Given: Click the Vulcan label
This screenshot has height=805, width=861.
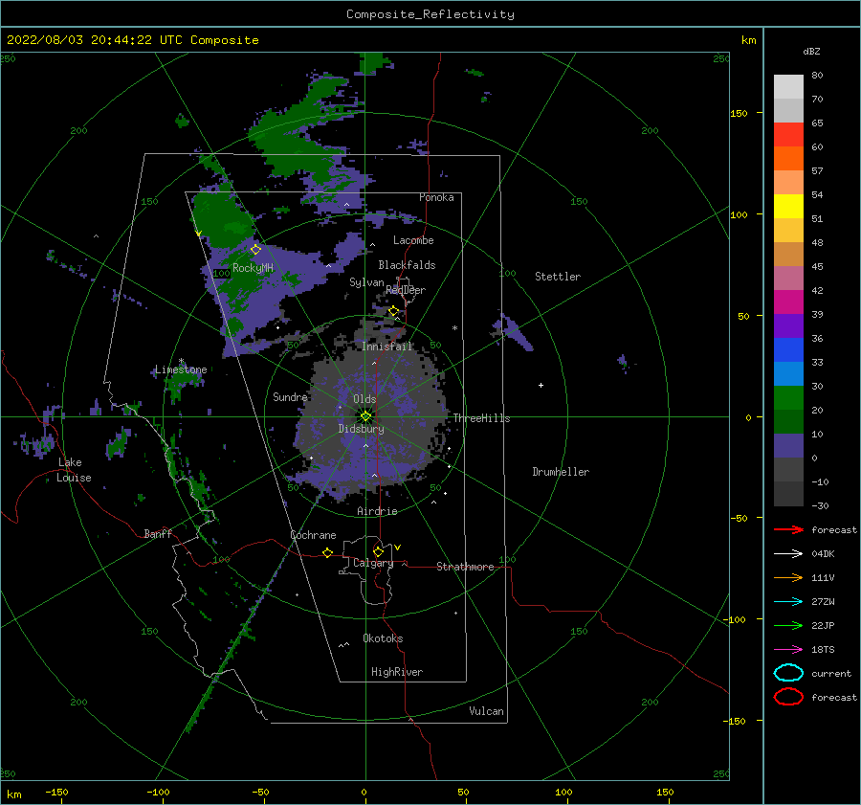Looking at the screenshot, I should pos(487,711).
